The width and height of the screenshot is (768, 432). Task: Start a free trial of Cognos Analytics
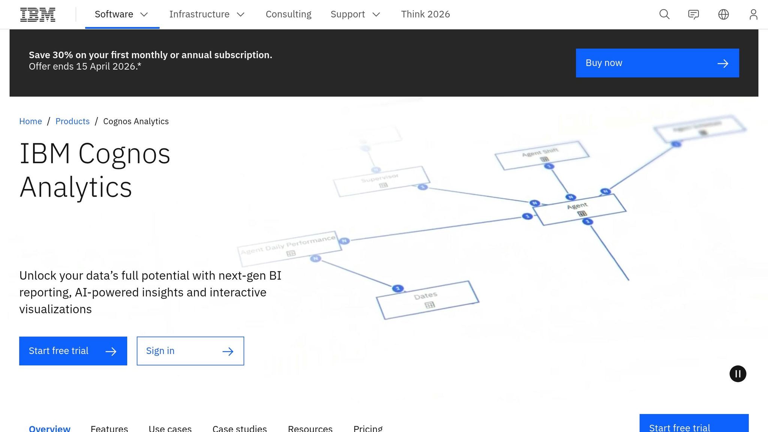pyautogui.click(x=73, y=351)
